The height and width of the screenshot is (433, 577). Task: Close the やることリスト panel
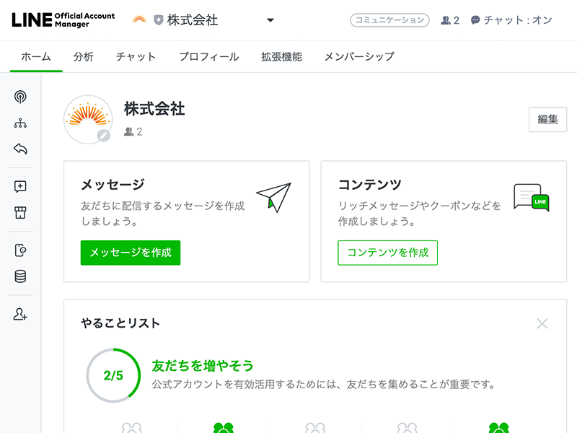pyautogui.click(x=542, y=323)
